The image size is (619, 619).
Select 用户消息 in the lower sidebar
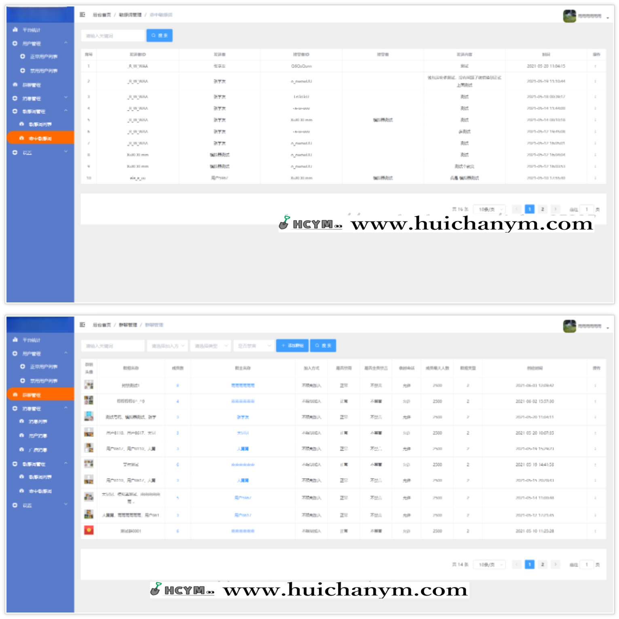click(38, 436)
